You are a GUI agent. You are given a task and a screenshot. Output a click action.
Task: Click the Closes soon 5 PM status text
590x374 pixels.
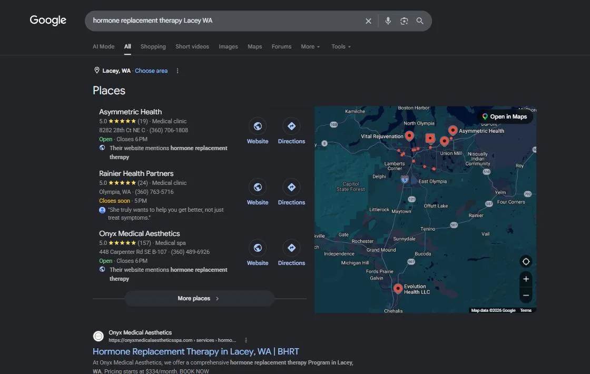pyautogui.click(x=123, y=201)
